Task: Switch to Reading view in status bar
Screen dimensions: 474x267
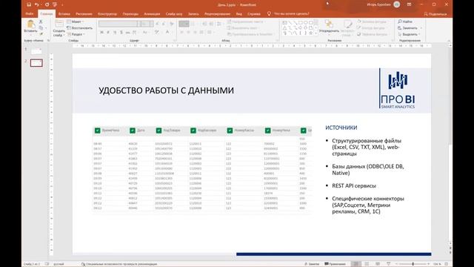Action: (x=378, y=264)
